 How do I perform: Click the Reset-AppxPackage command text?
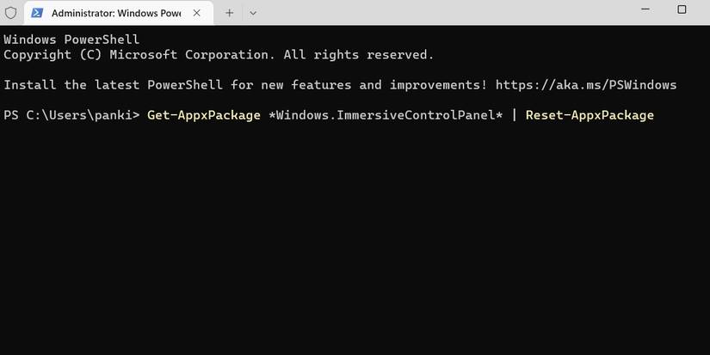[x=590, y=115]
